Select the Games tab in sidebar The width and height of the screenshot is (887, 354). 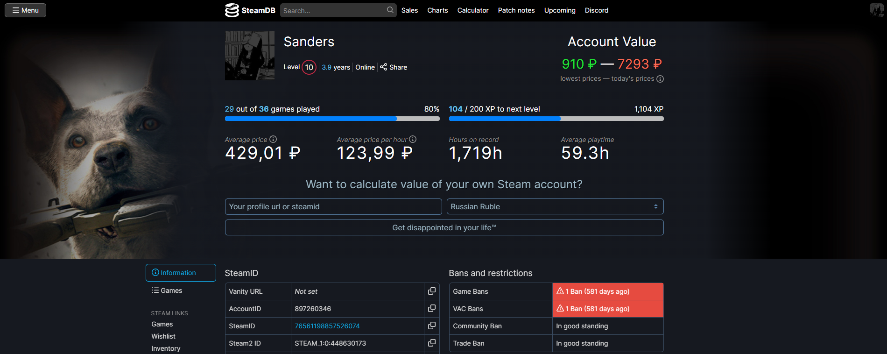pyautogui.click(x=167, y=290)
